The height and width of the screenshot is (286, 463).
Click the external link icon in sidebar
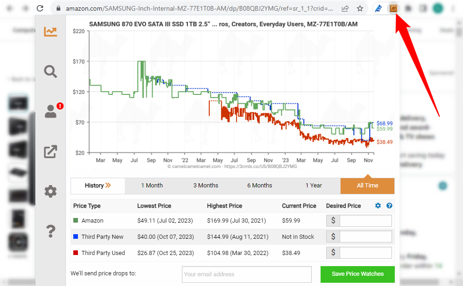click(51, 151)
